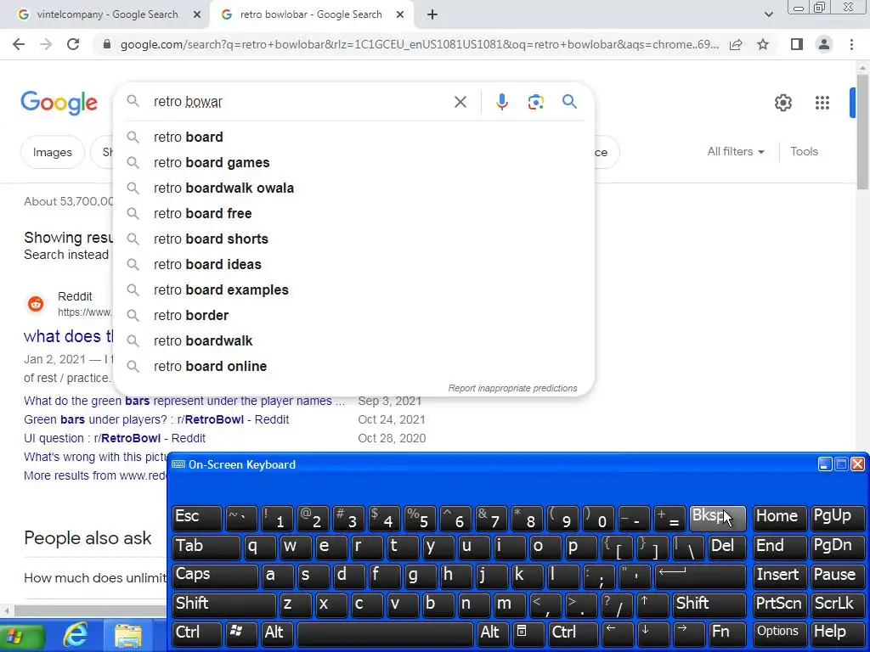The image size is (870, 652).
Task: Select the retro bowlobar search tab
Action: [x=311, y=14]
